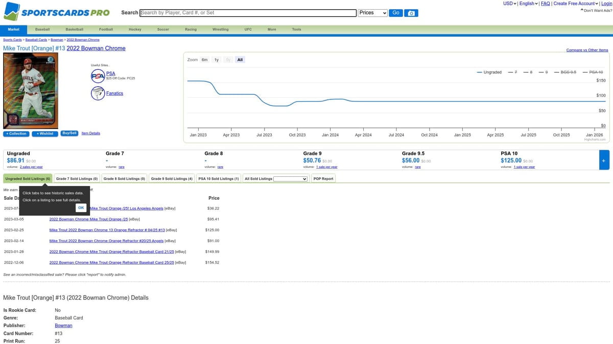
Task: Open the Item Details link
Action: (91, 133)
